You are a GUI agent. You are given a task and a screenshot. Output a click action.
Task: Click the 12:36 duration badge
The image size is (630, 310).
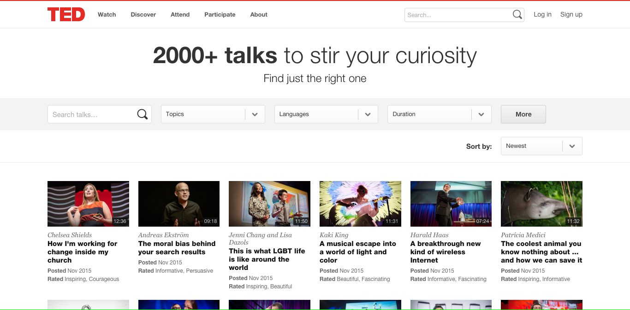point(120,222)
